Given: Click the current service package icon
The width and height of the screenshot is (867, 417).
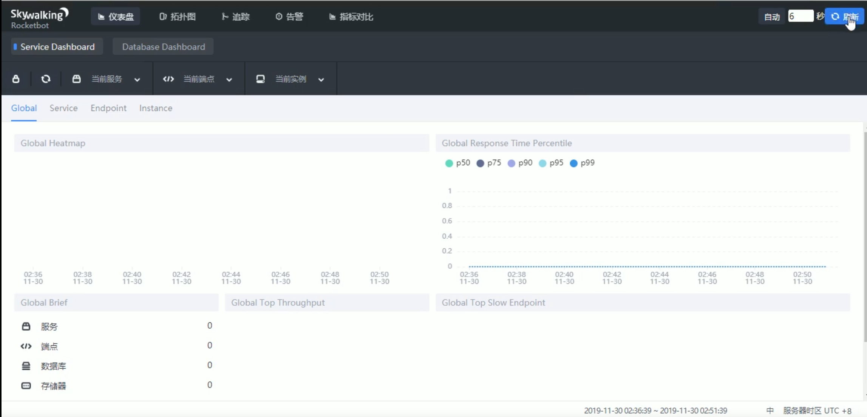Looking at the screenshot, I should [x=76, y=79].
